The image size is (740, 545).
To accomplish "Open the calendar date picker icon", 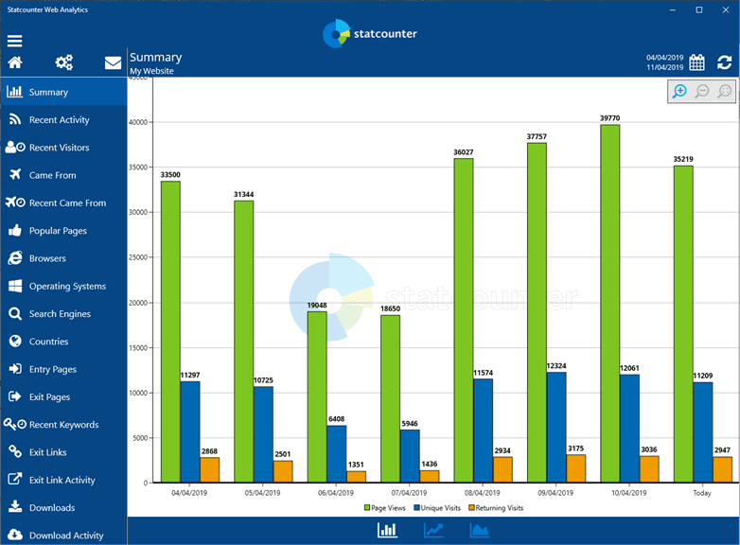I will point(696,62).
